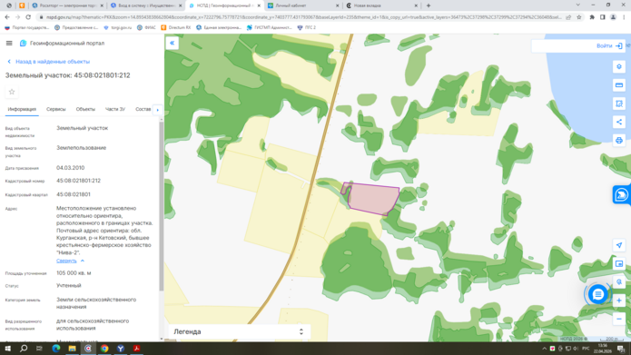631x355 pixels.
Task: Switch to the Части ЗУ tab
Action: [115, 109]
